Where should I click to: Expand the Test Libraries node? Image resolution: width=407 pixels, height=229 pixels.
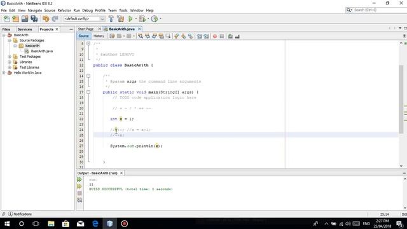(x=10, y=67)
